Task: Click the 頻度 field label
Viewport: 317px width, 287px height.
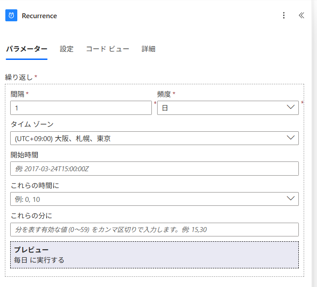Action: 164,94
